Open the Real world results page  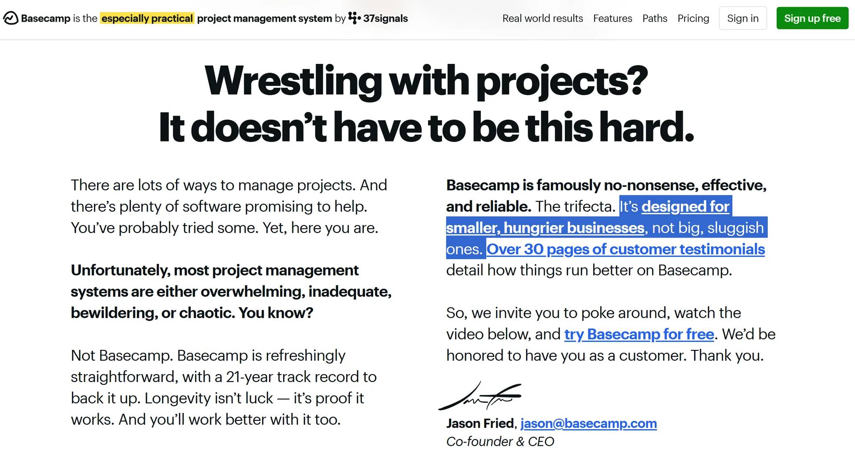pos(542,18)
